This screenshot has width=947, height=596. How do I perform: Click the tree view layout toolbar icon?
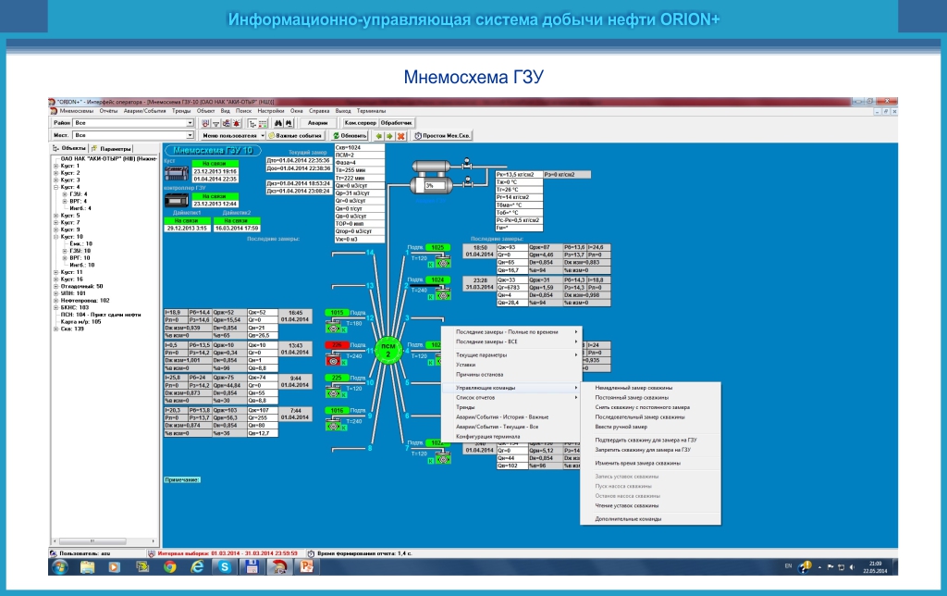click(x=252, y=123)
